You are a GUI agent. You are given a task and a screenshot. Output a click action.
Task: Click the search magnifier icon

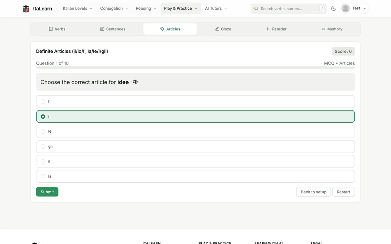(x=256, y=9)
